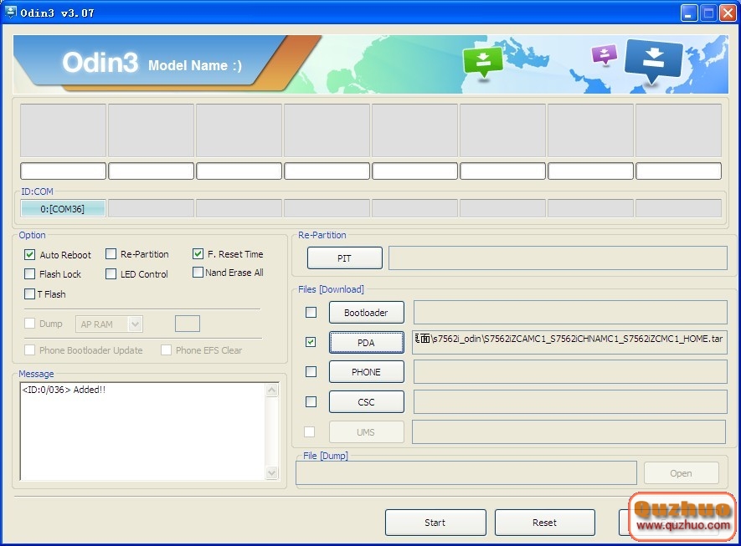Click the PHONE file button

click(x=366, y=372)
